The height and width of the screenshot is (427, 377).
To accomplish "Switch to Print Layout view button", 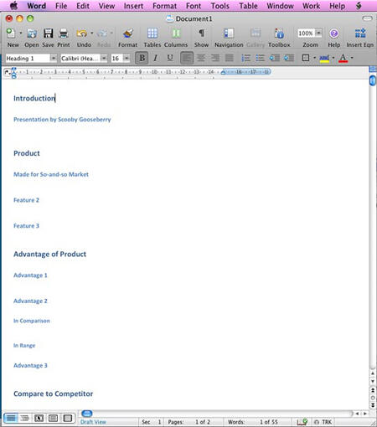I will click(53, 418).
